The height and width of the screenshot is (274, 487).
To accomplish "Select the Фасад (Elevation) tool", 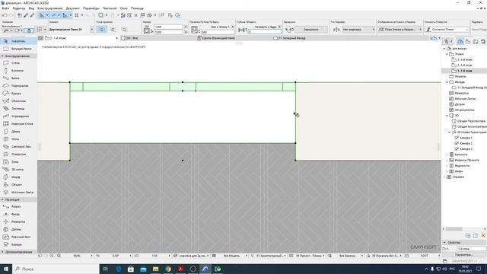I will point(18,214).
